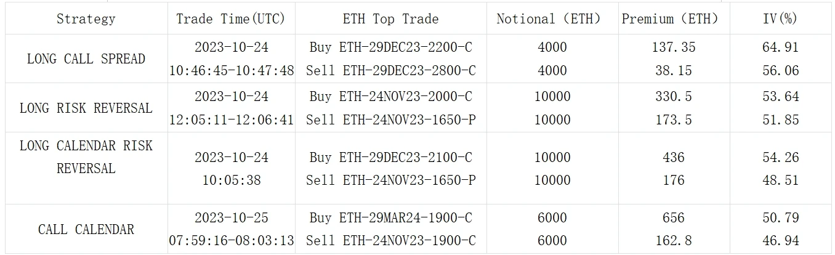Click the Strategy column header
Viewport: 835px width, 255px height.
86,19
